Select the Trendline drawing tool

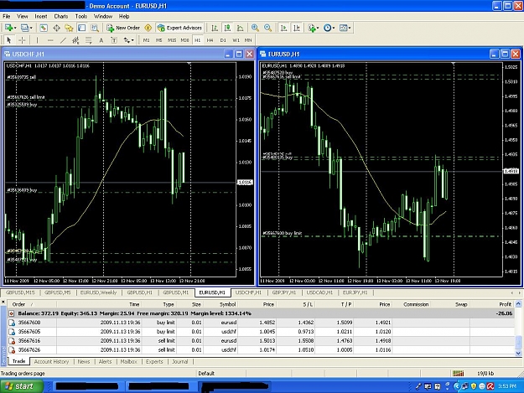click(63, 40)
